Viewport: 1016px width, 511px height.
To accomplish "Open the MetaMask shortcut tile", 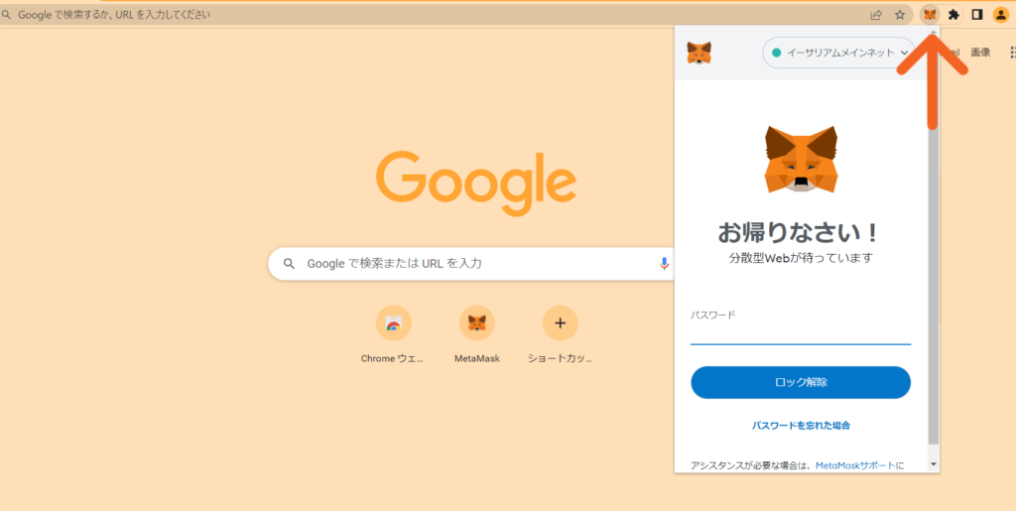I will (x=477, y=334).
